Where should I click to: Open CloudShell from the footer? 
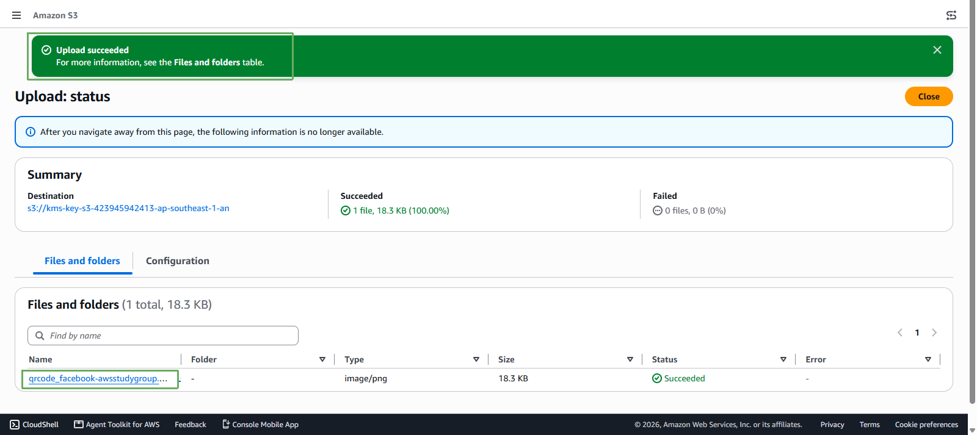pos(35,425)
